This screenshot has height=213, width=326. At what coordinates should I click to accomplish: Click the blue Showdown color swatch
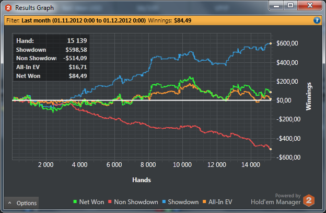(164, 201)
